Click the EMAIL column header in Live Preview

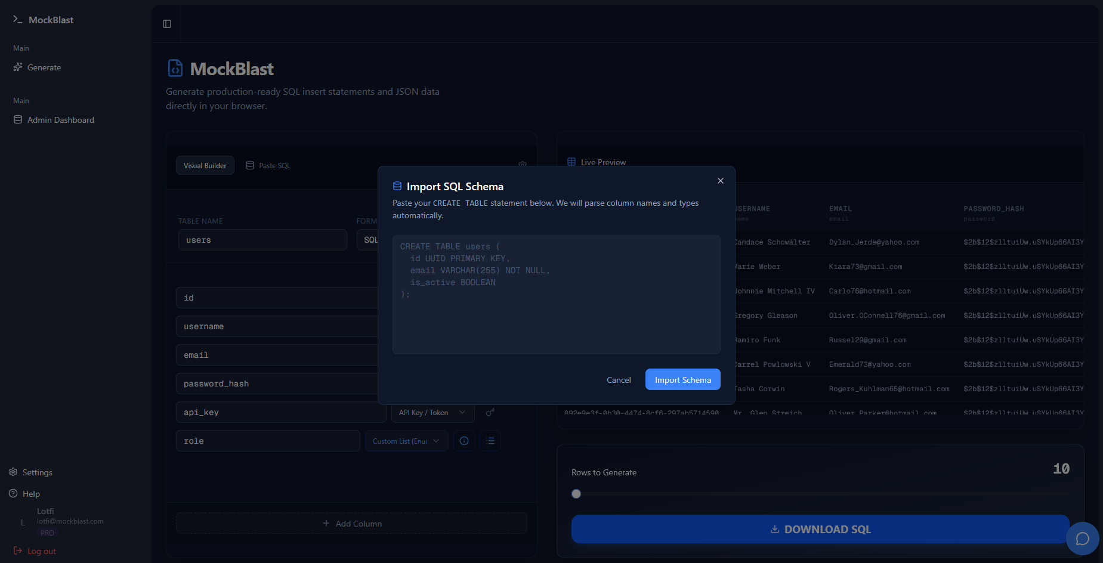(x=841, y=209)
